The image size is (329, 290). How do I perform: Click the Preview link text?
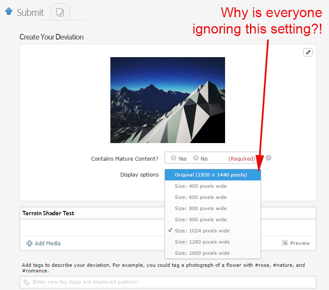pos(300,243)
